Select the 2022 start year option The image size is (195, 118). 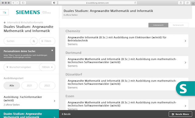[x=47, y=85]
